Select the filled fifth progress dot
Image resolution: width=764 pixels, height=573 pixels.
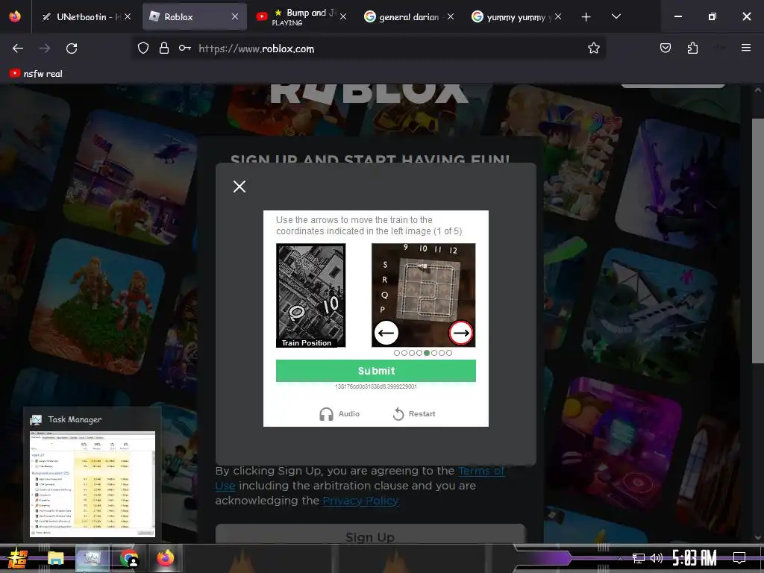[427, 353]
